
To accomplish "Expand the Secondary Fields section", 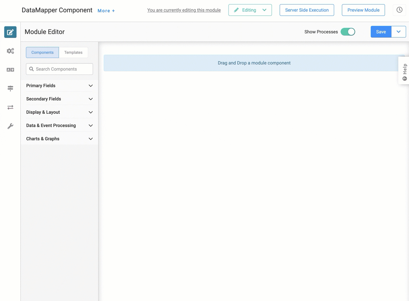I will (59, 99).
